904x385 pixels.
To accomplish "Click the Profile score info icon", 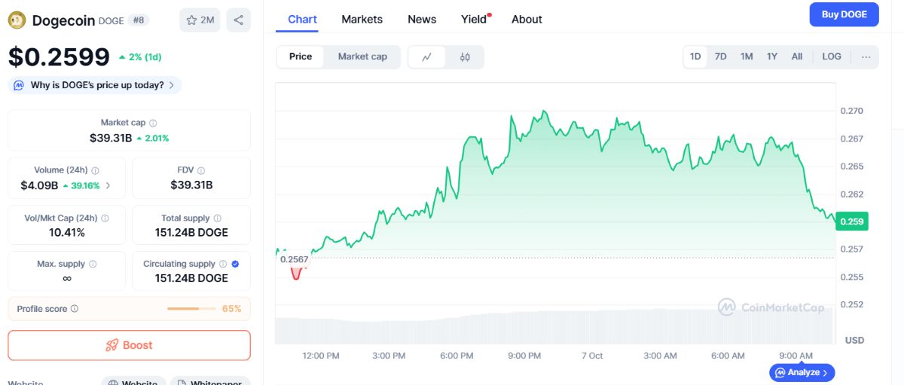I will [74, 309].
